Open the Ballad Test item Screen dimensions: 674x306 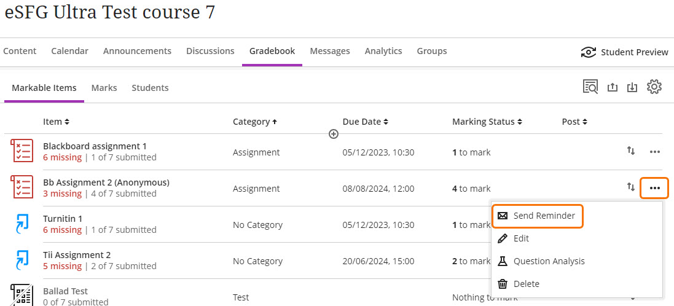click(65, 291)
